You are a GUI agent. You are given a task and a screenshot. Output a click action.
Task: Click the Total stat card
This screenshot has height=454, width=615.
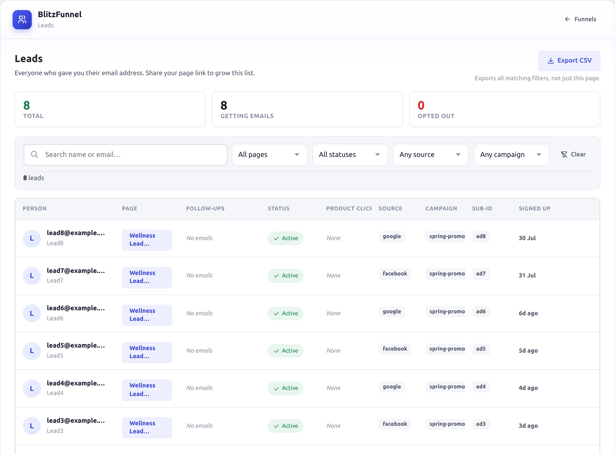pyautogui.click(x=110, y=109)
